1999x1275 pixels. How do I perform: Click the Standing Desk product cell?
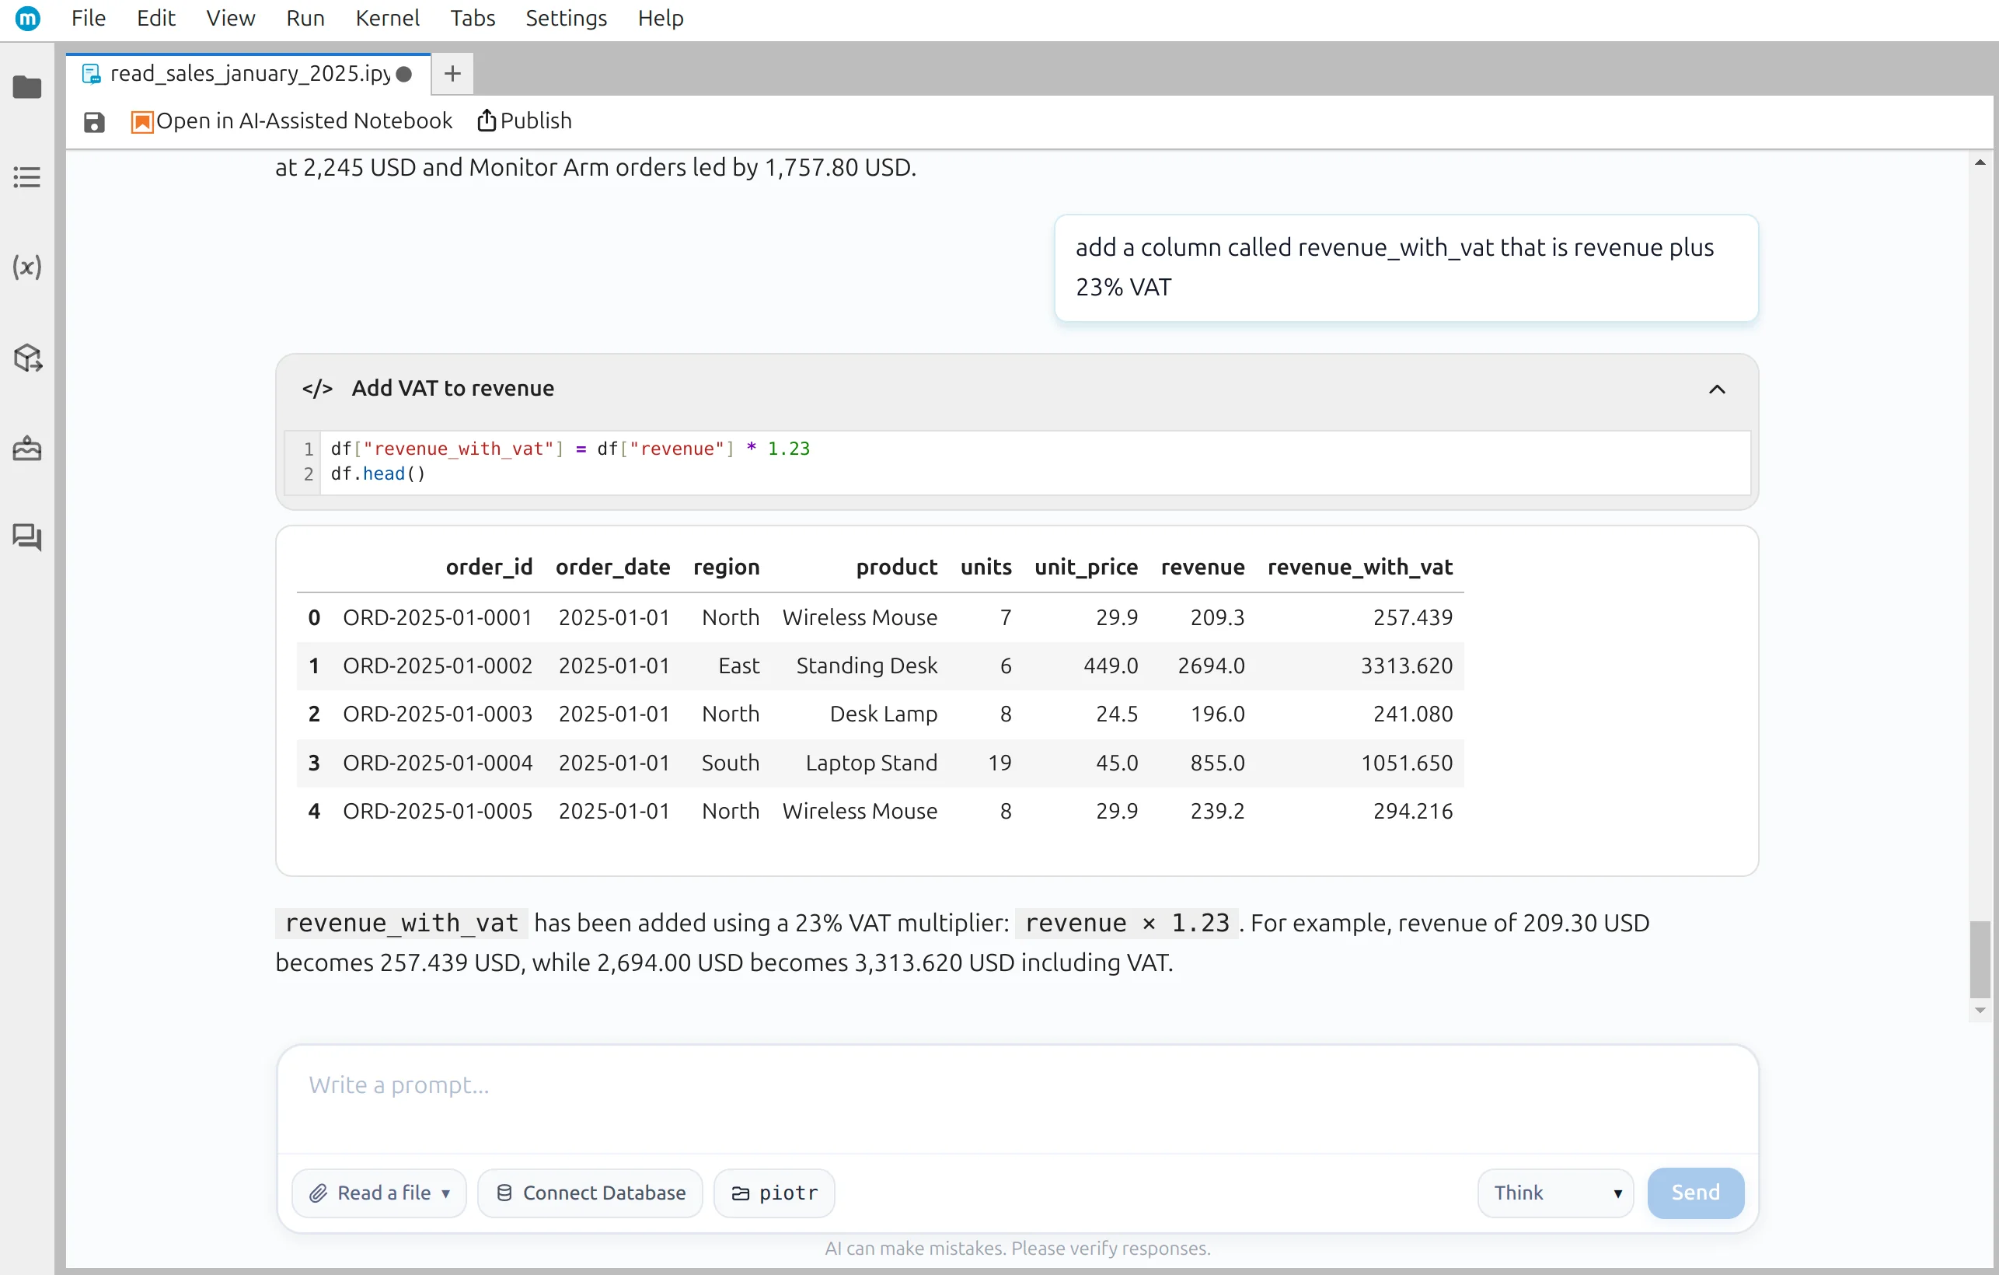tap(867, 665)
